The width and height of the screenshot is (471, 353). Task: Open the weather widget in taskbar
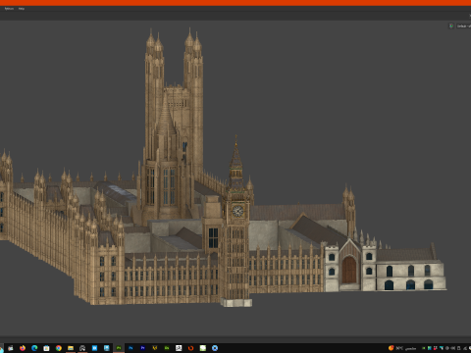(402, 348)
